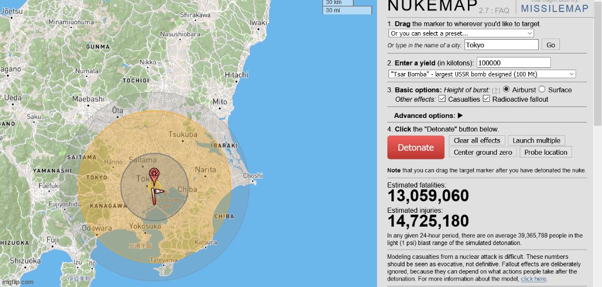Click the Maebashi label on the map

89,98
